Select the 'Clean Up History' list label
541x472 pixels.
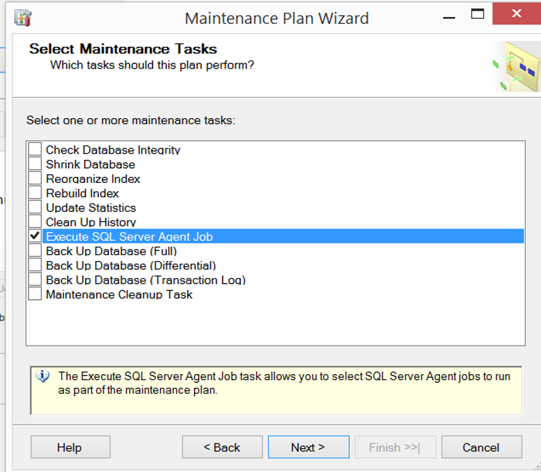coord(91,222)
